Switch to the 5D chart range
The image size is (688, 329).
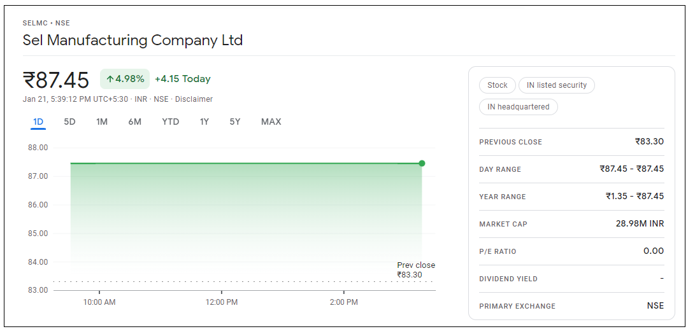point(70,122)
